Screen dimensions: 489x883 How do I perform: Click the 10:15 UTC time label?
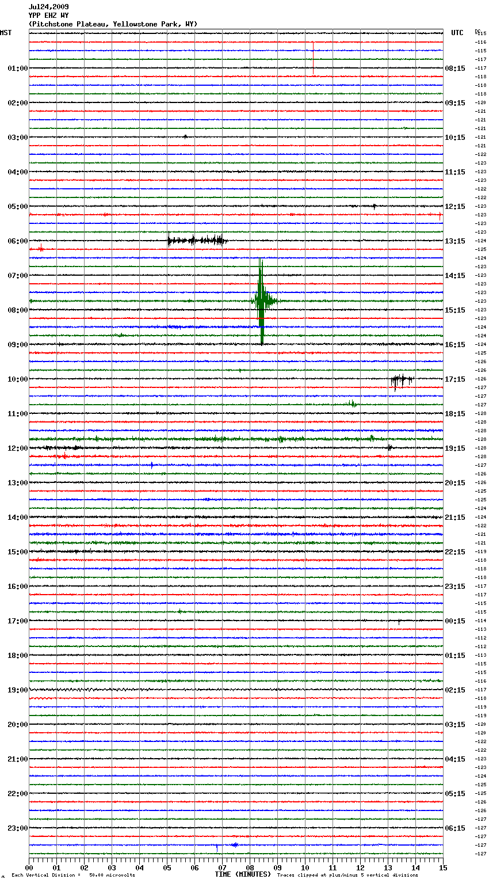click(455, 138)
